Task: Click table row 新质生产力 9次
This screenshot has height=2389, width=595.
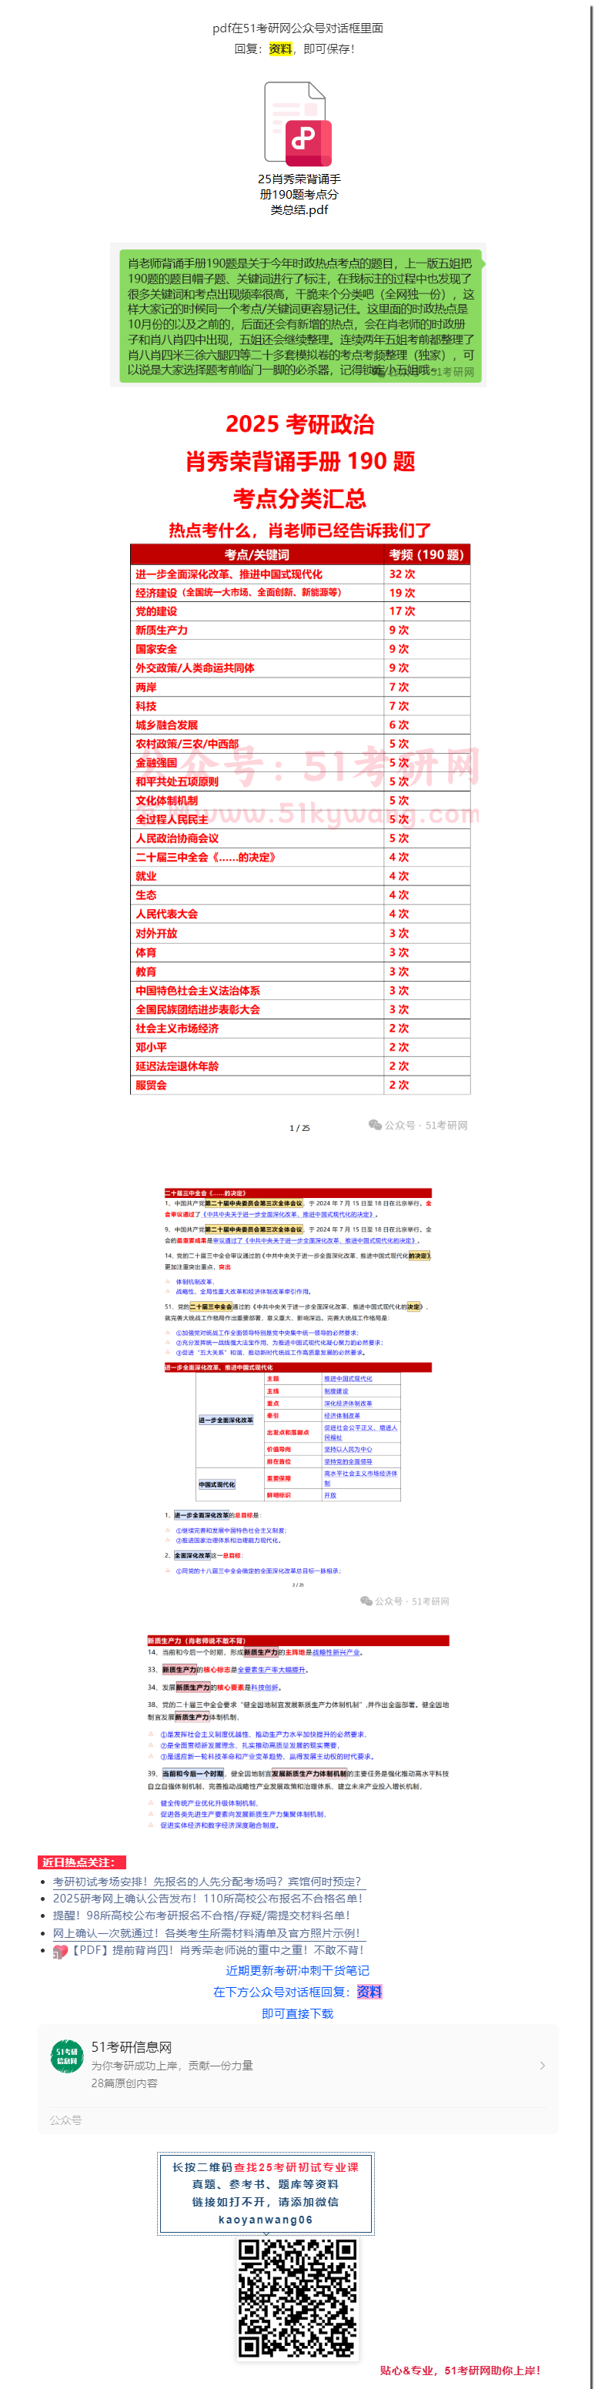Action: click(300, 631)
